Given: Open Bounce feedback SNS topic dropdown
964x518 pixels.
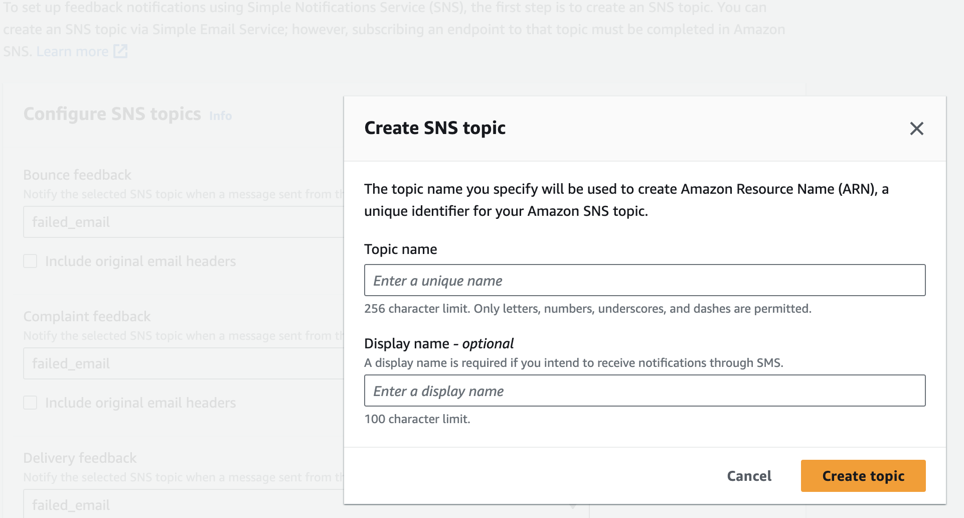Looking at the screenshot, I should pos(184,222).
